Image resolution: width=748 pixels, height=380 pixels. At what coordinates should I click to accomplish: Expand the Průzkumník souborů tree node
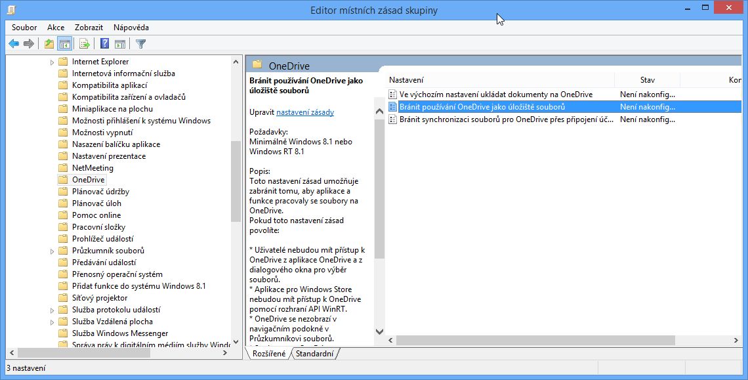(52, 251)
